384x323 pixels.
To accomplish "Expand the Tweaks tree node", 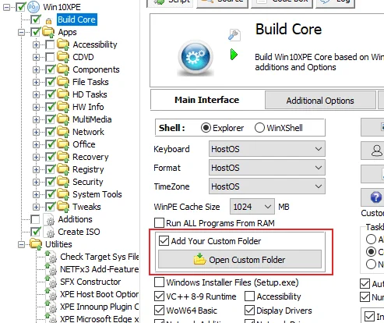I will (x=36, y=207).
